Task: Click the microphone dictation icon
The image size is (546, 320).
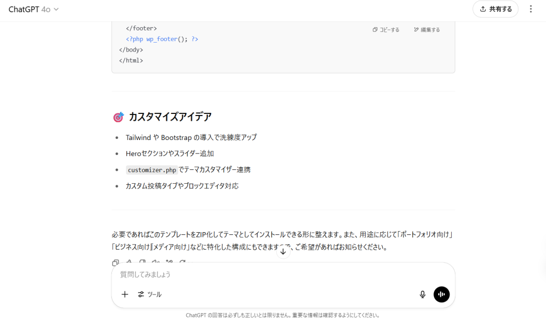Action: 422,294
